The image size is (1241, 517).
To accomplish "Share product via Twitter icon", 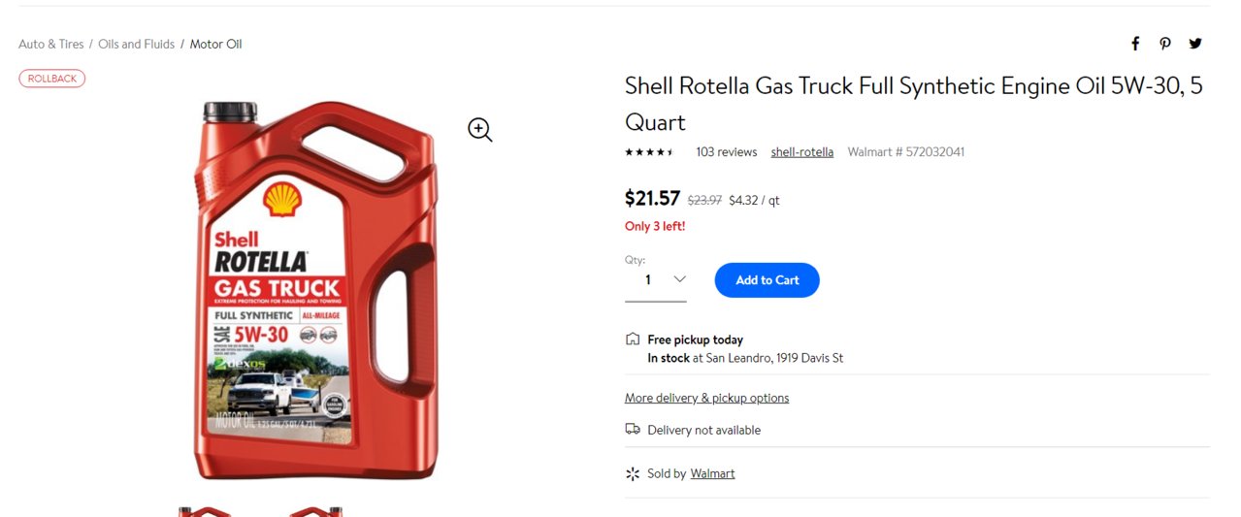I will point(1195,44).
